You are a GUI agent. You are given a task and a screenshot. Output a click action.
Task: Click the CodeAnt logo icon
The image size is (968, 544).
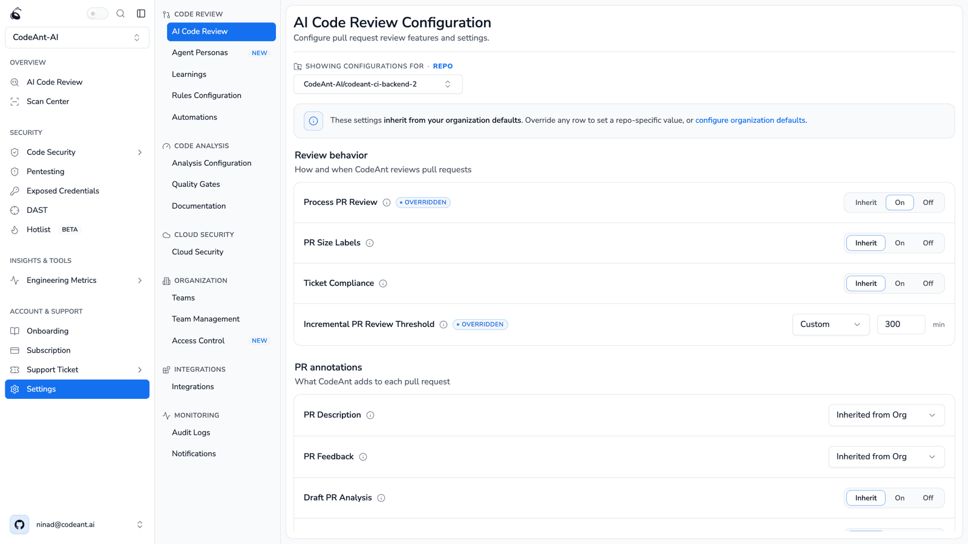tap(16, 13)
